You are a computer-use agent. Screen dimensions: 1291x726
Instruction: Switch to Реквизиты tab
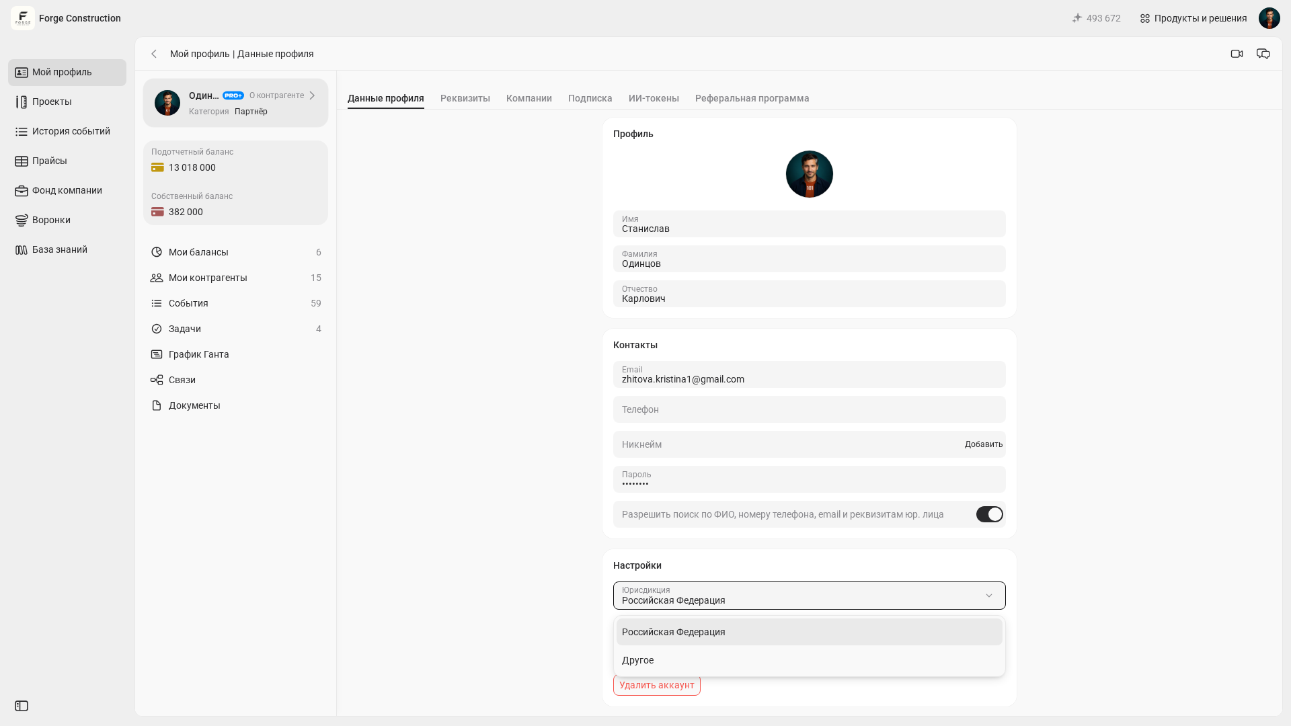[465, 98]
